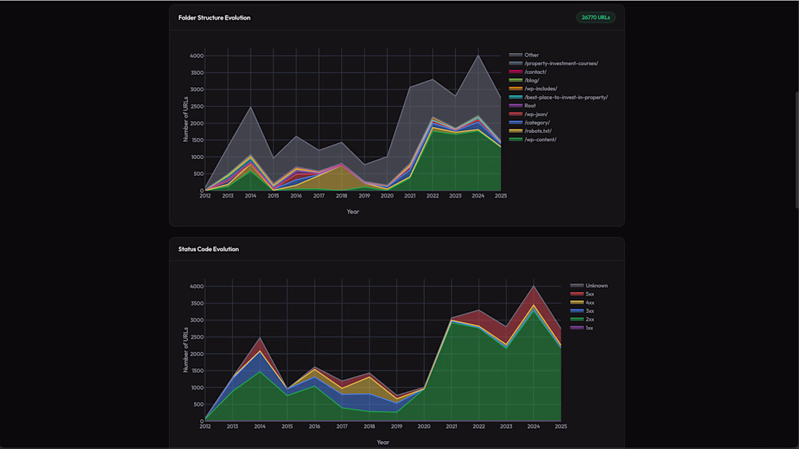Click 2018 label on status chart axis
The height and width of the screenshot is (449, 799).
click(369, 426)
